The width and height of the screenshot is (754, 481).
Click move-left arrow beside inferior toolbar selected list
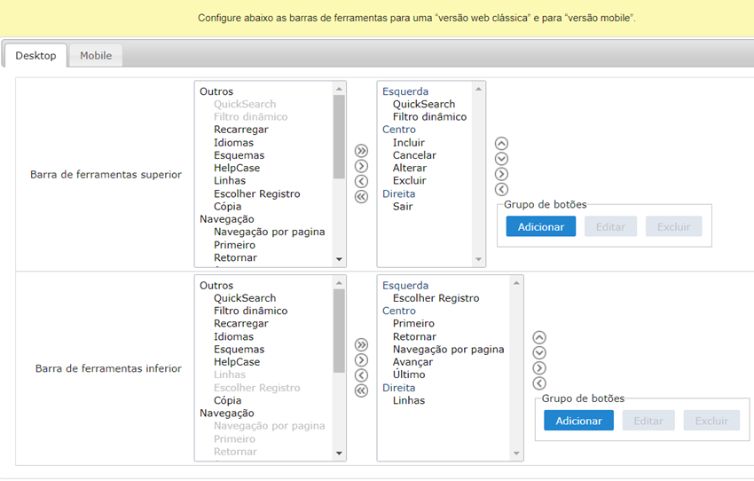539,383
